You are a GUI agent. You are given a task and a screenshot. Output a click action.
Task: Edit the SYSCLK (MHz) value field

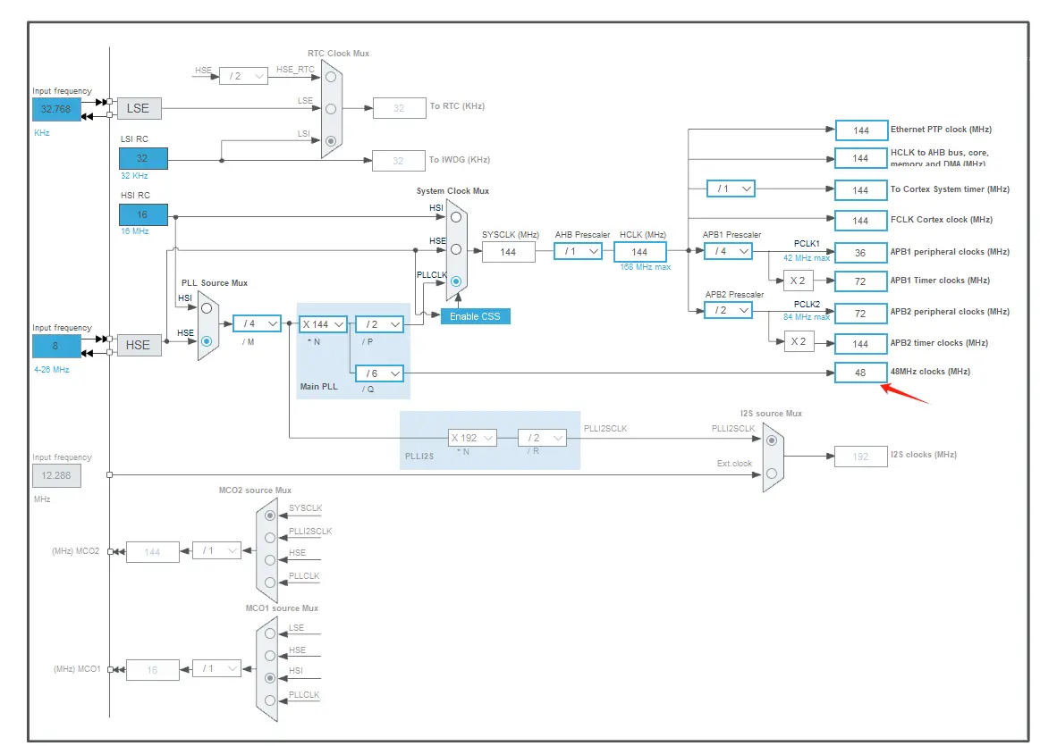click(x=509, y=253)
